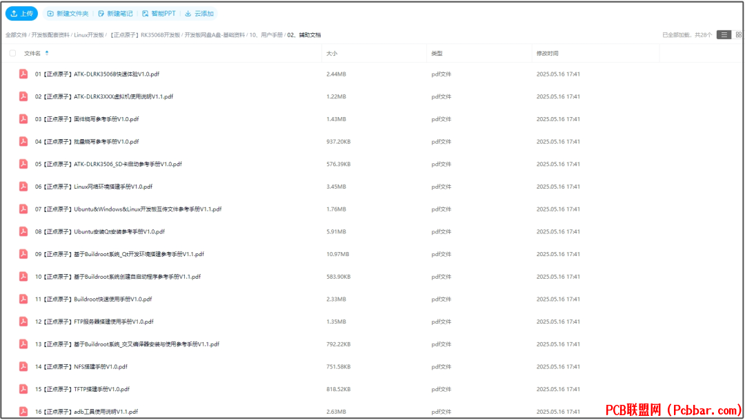Click PDF icon of 16 adb工具使用说明

click(x=23, y=412)
